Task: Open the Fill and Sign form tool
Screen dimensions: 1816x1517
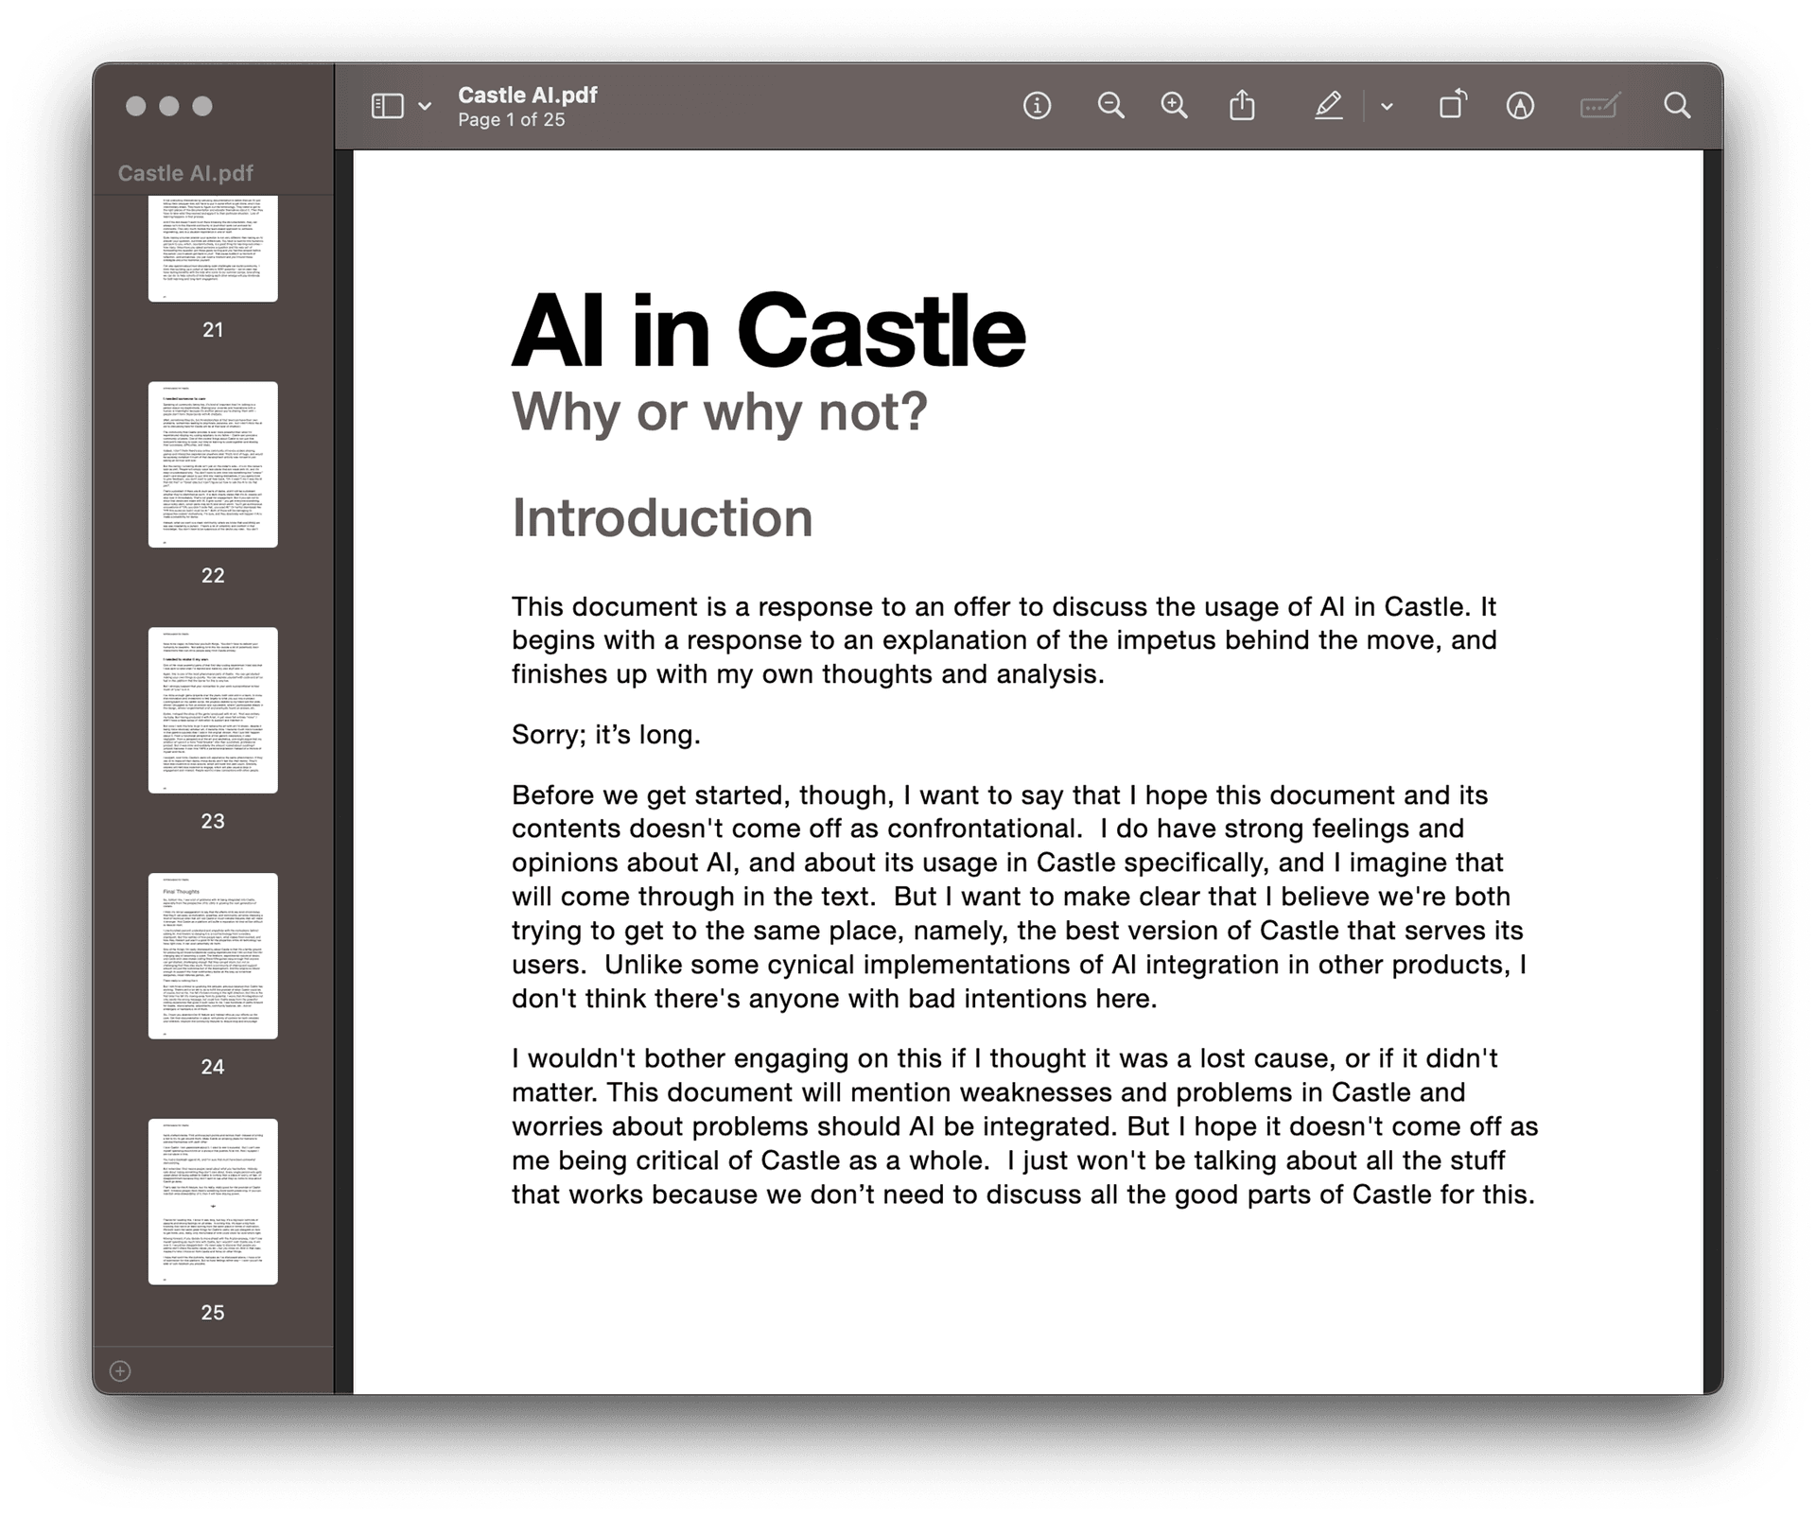Action: click(1600, 106)
